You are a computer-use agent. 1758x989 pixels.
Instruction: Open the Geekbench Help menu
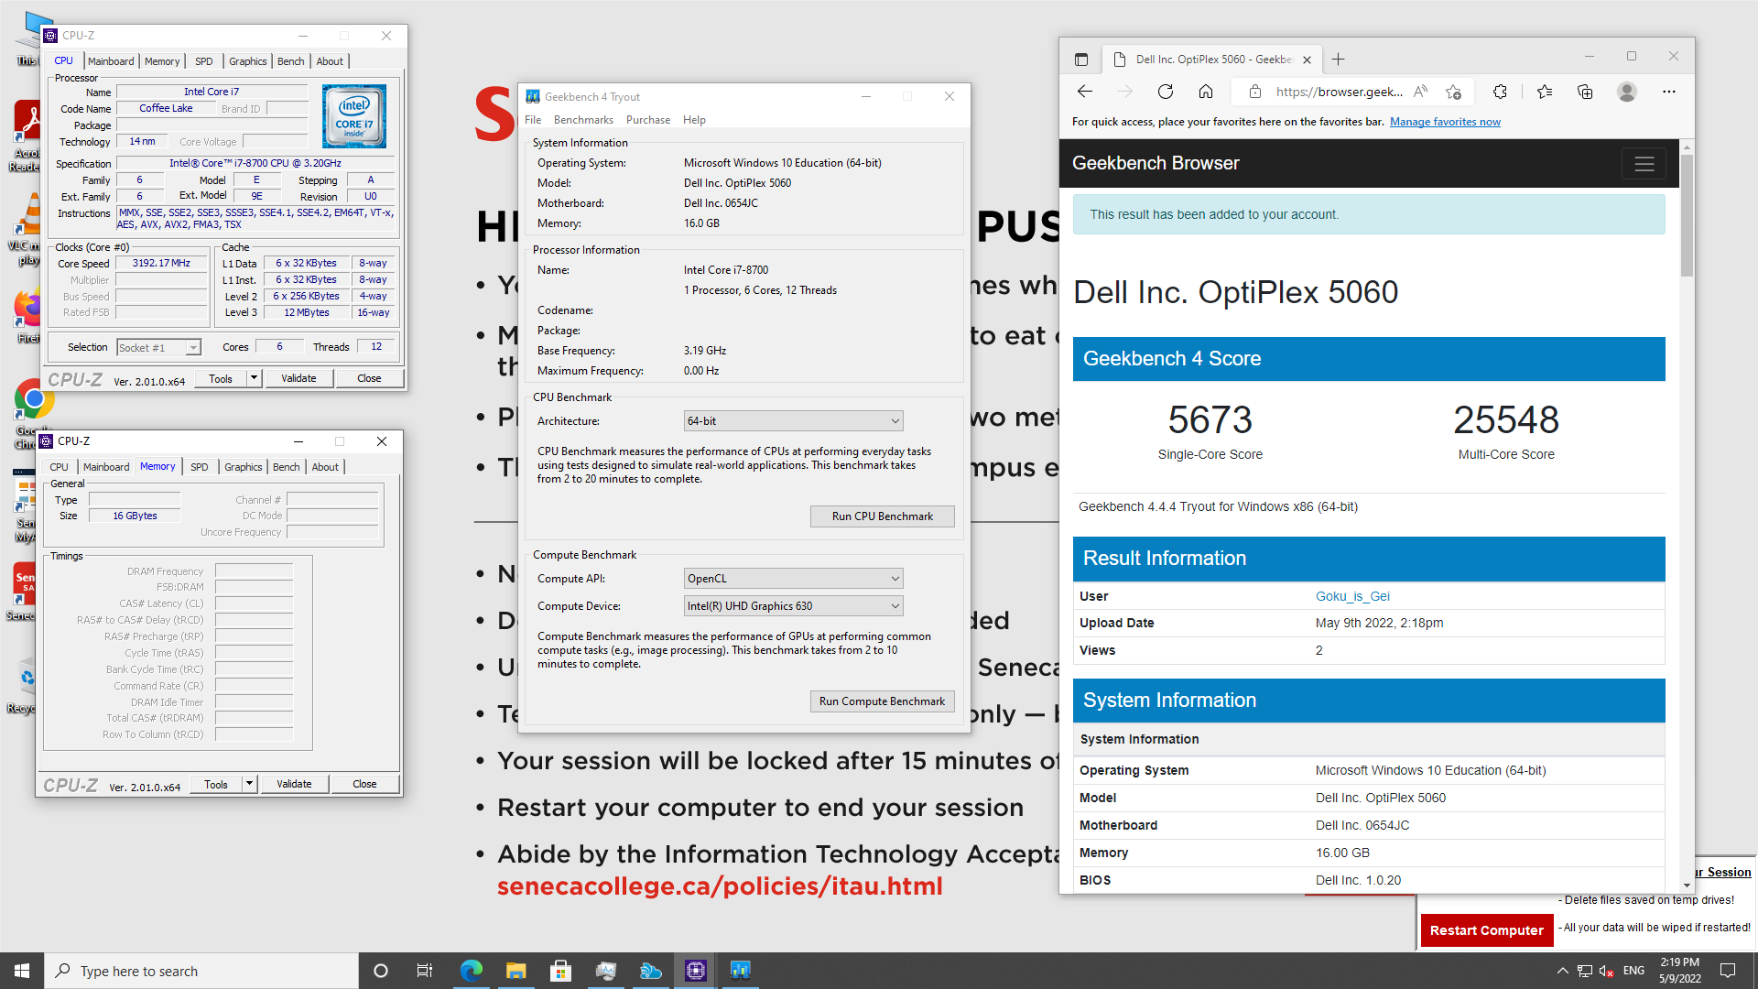click(695, 120)
